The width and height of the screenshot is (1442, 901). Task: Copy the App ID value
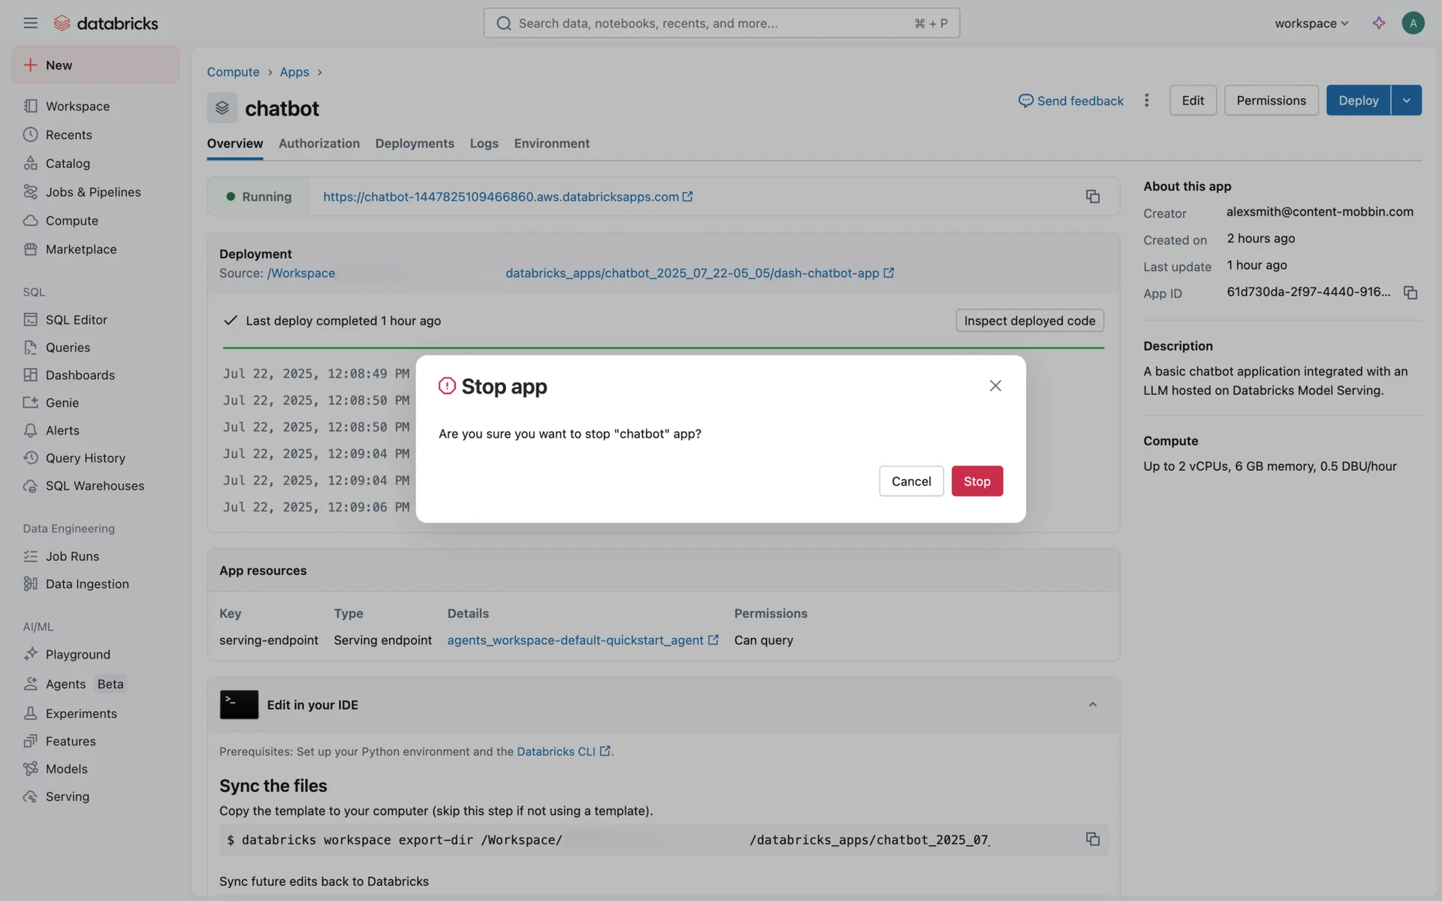pyautogui.click(x=1410, y=293)
